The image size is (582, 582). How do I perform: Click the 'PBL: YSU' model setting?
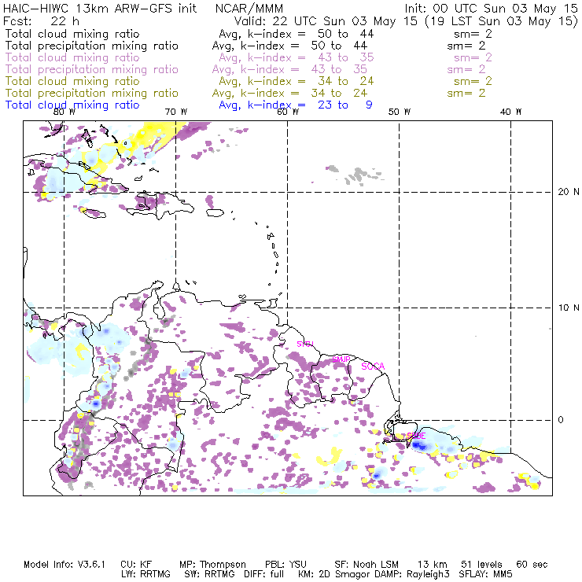(x=285, y=565)
